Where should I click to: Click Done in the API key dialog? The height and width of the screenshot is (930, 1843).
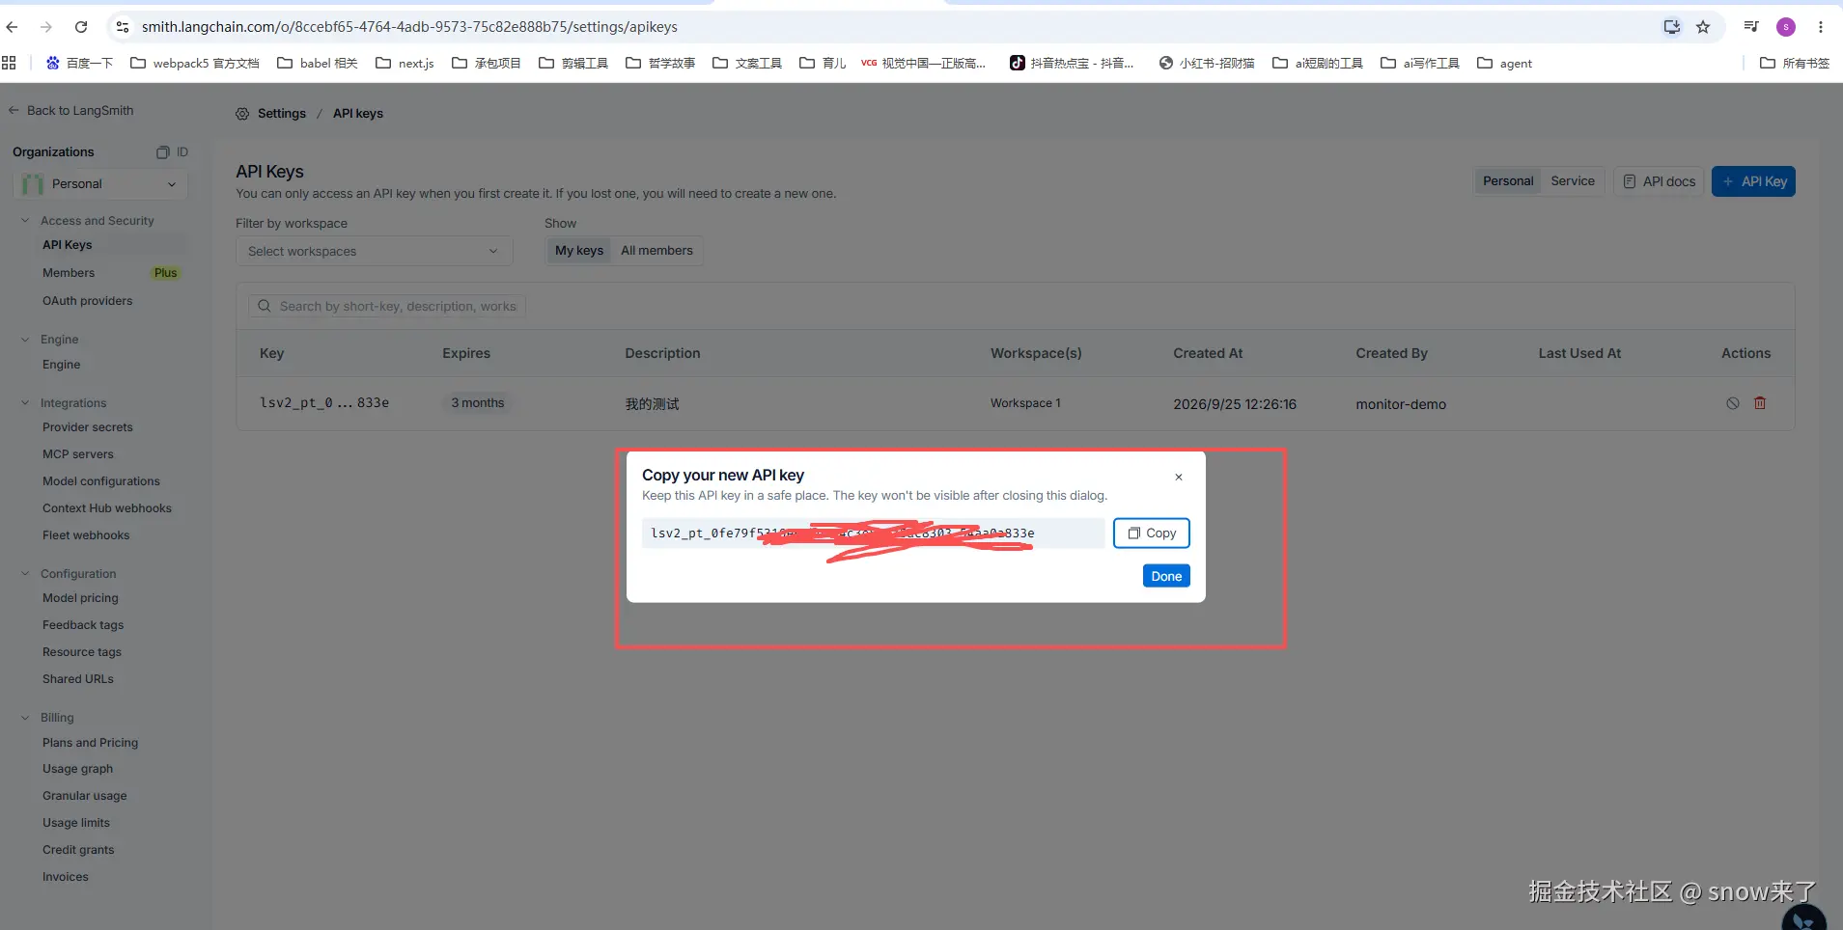(x=1166, y=576)
